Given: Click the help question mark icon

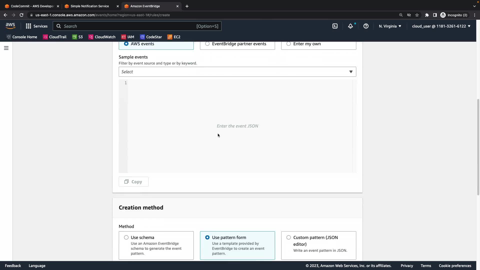Looking at the screenshot, I should (x=366, y=26).
